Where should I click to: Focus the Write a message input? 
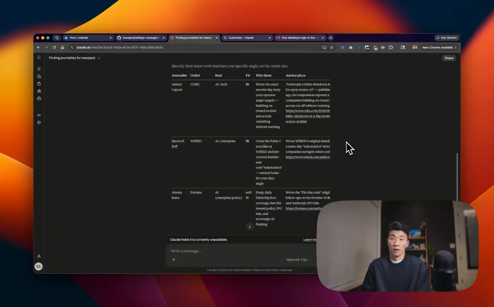coord(242,251)
